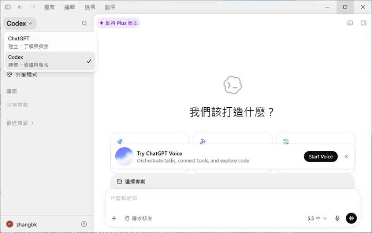Open sidebar search magnifier
Image resolution: width=372 pixels, height=233 pixels.
[84, 23]
